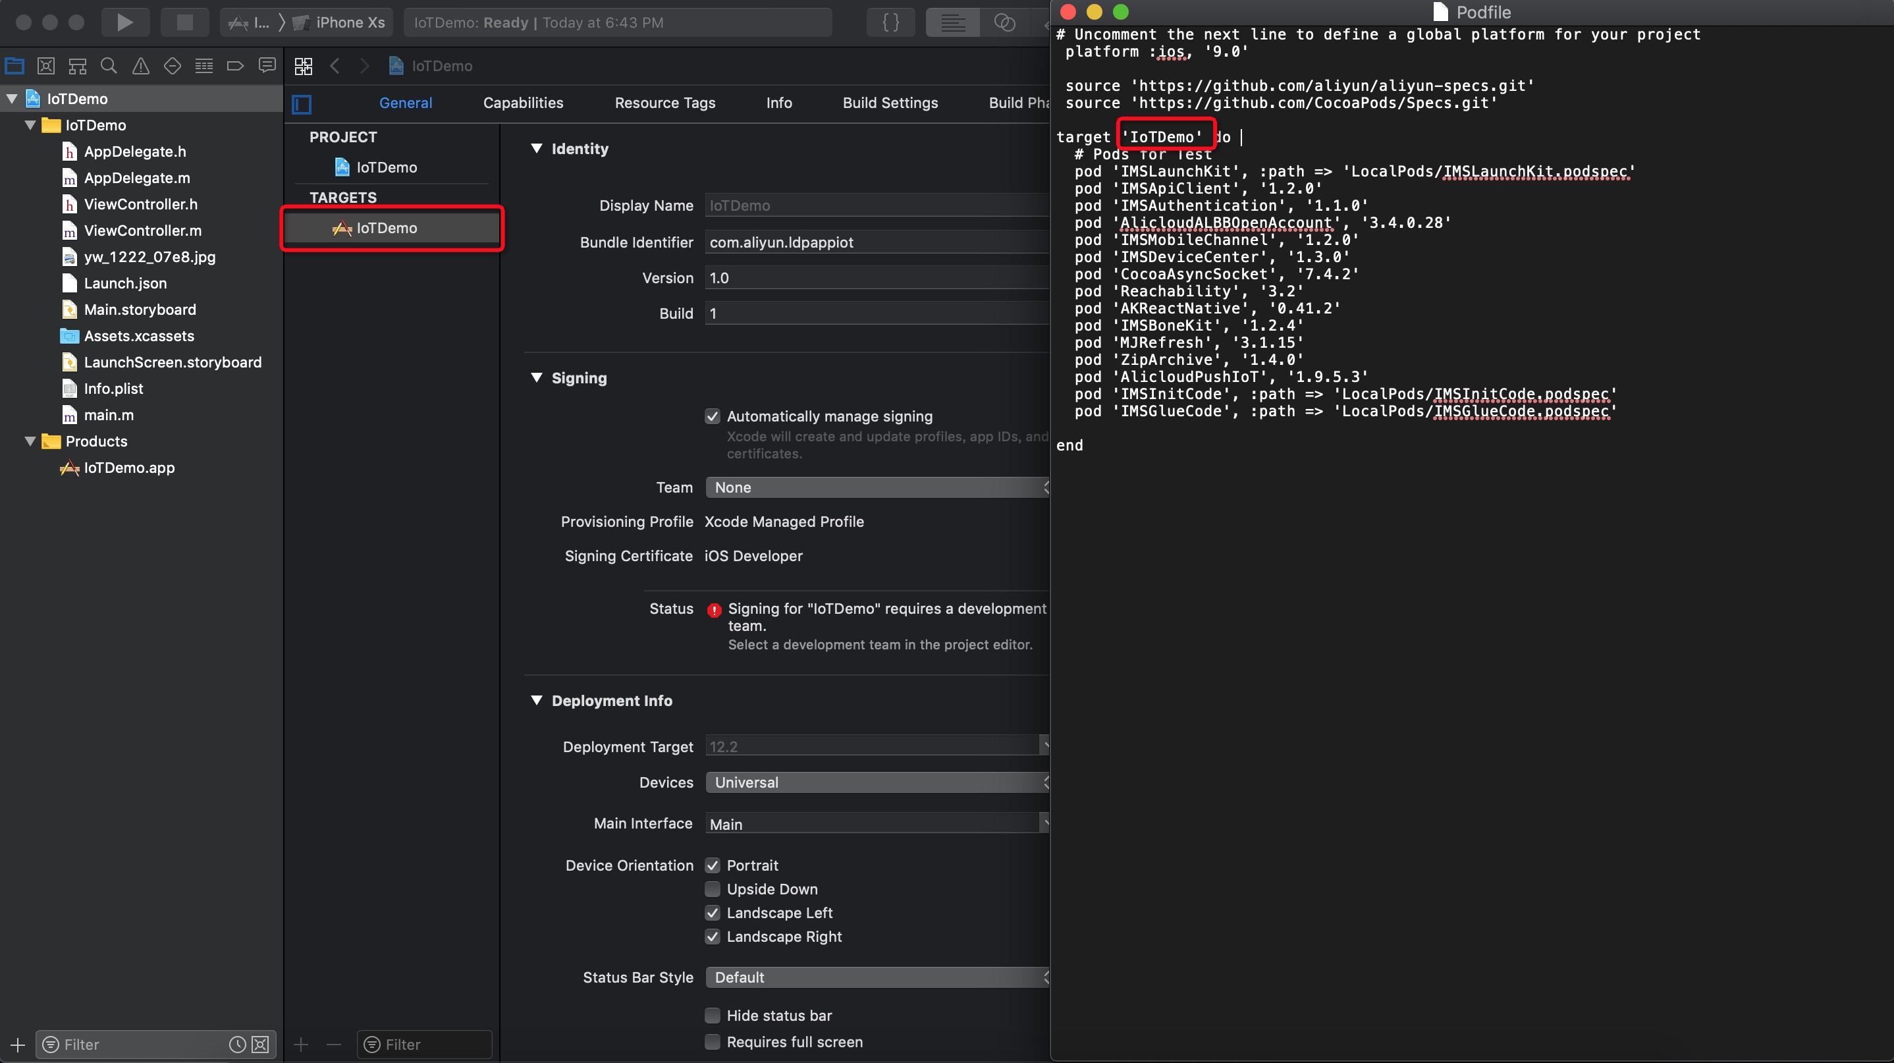The image size is (1894, 1063).
Task: Click the Version field
Action: pos(878,278)
